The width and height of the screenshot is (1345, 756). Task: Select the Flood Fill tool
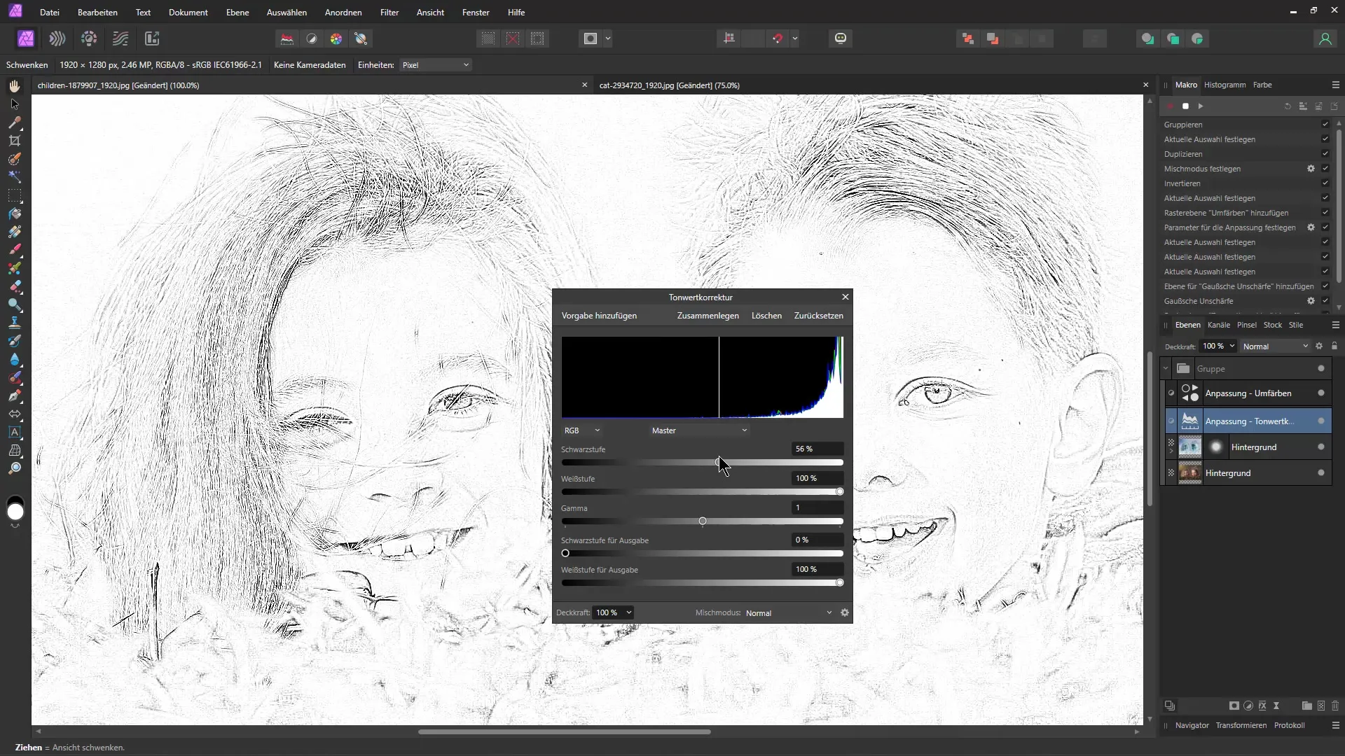[x=15, y=213]
